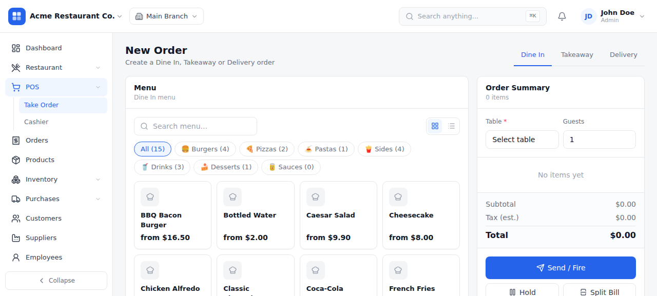Switch to the Dine In tab
The height and width of the screenshot is (296, 657).
click(x=533, y=55)
